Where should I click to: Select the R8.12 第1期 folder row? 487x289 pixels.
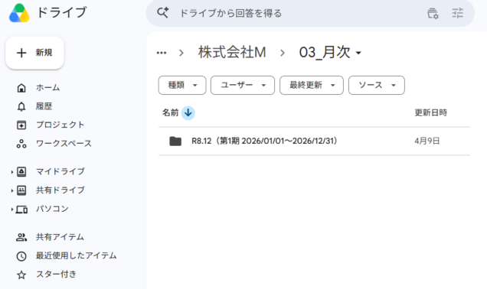(x=314, y=141)
